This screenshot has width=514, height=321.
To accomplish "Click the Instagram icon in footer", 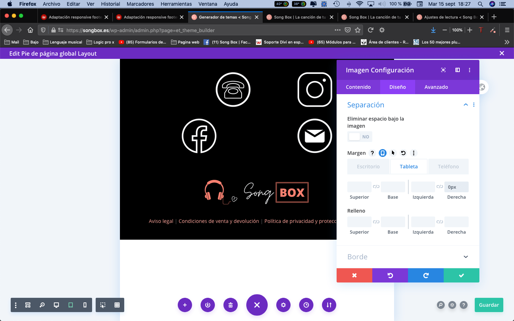I will tap(315, 90).
